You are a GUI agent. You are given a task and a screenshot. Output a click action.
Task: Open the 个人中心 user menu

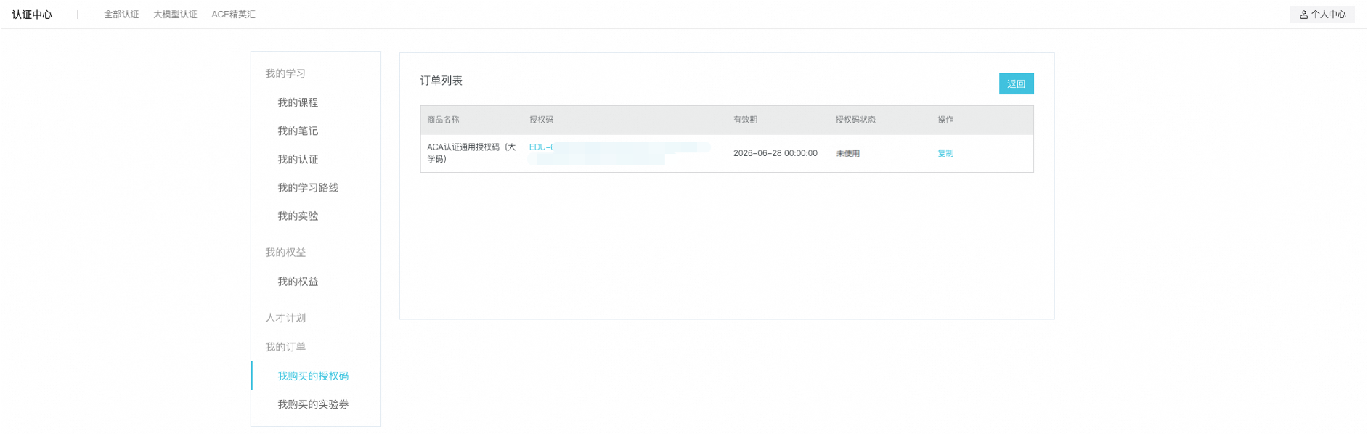click(1322, 15)
